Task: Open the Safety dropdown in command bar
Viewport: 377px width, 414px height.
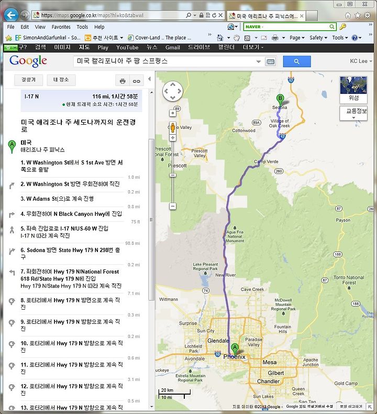Action: 318,38
